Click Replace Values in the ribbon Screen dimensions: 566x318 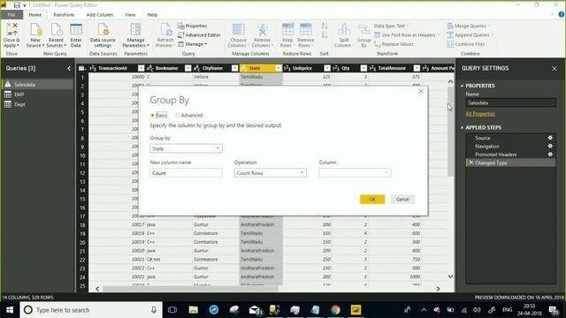point(394,44)
